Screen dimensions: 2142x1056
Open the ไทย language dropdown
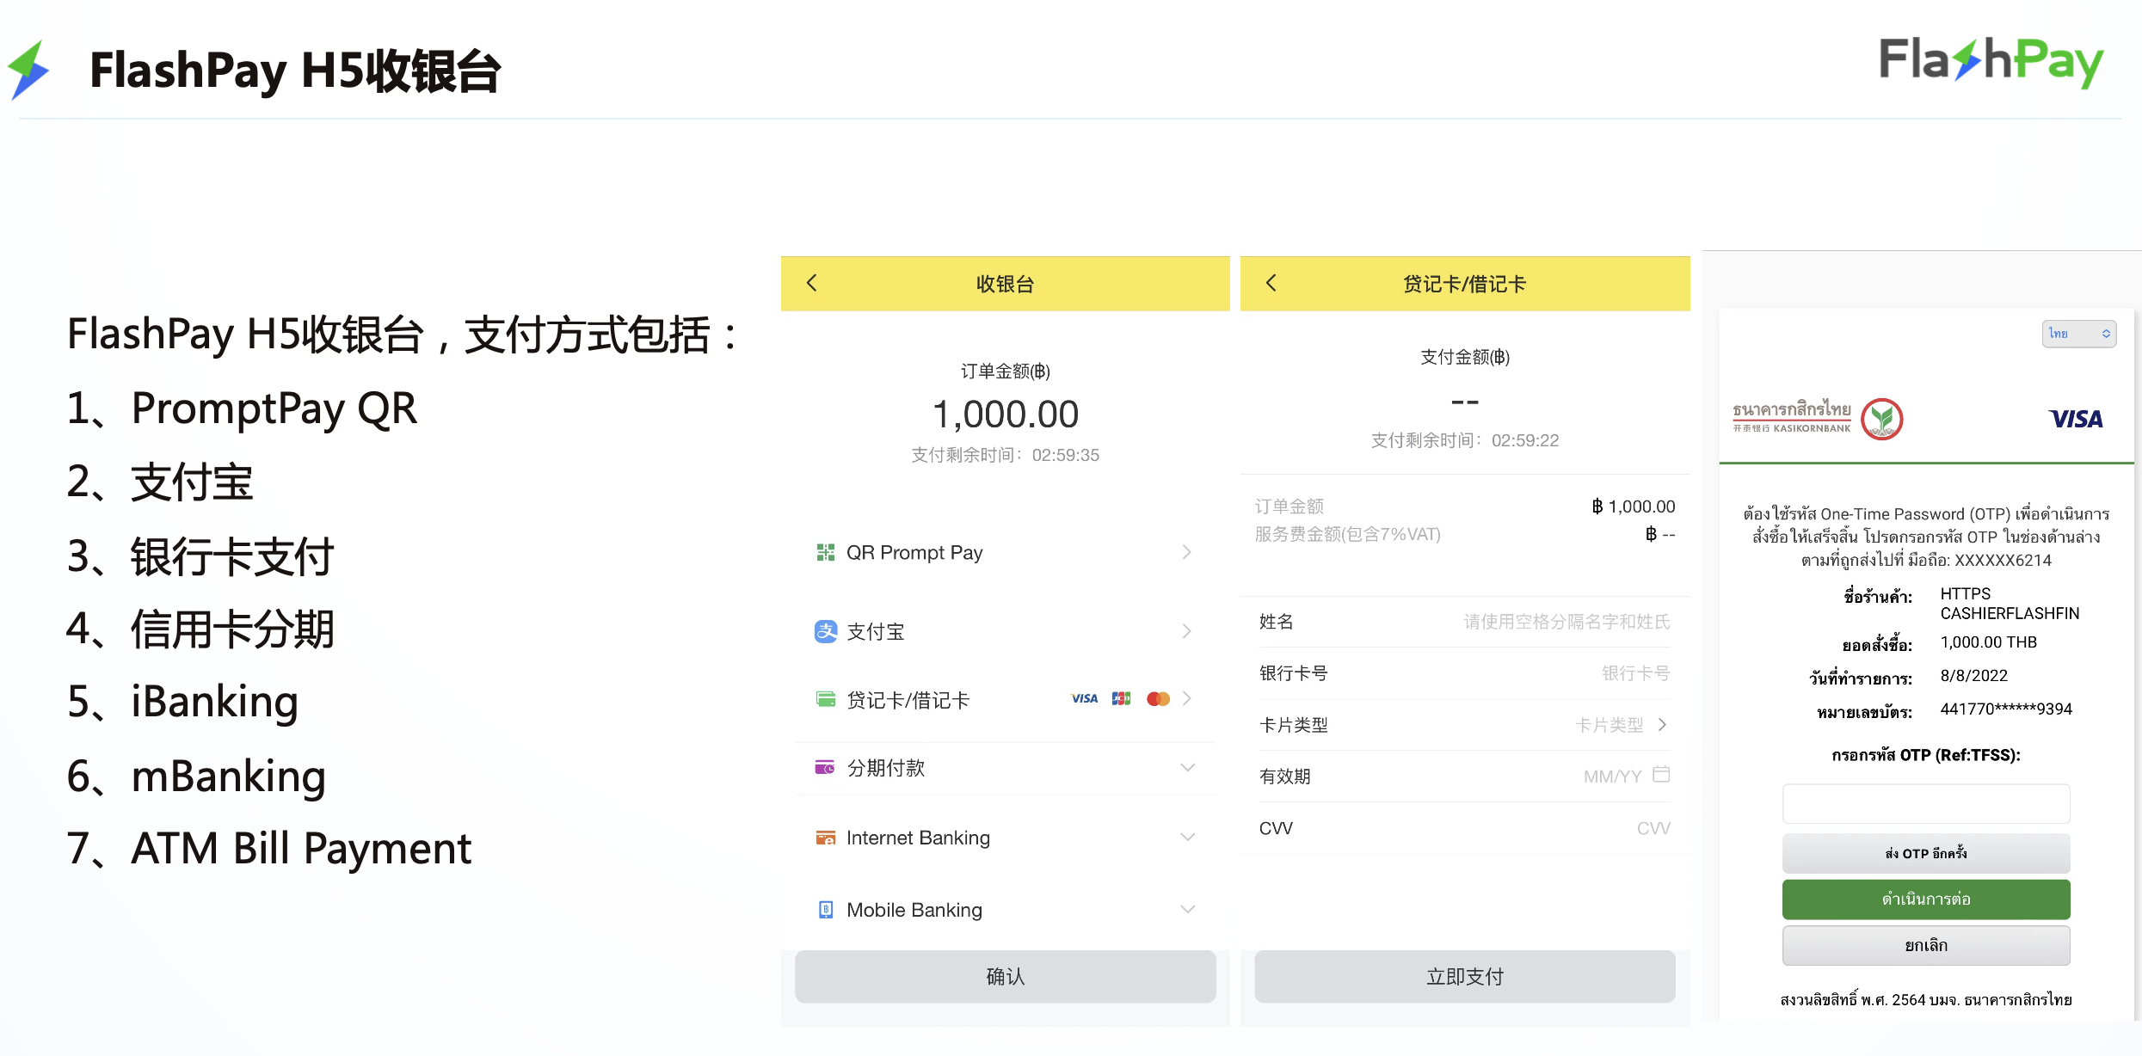[x=2079, y=333]
